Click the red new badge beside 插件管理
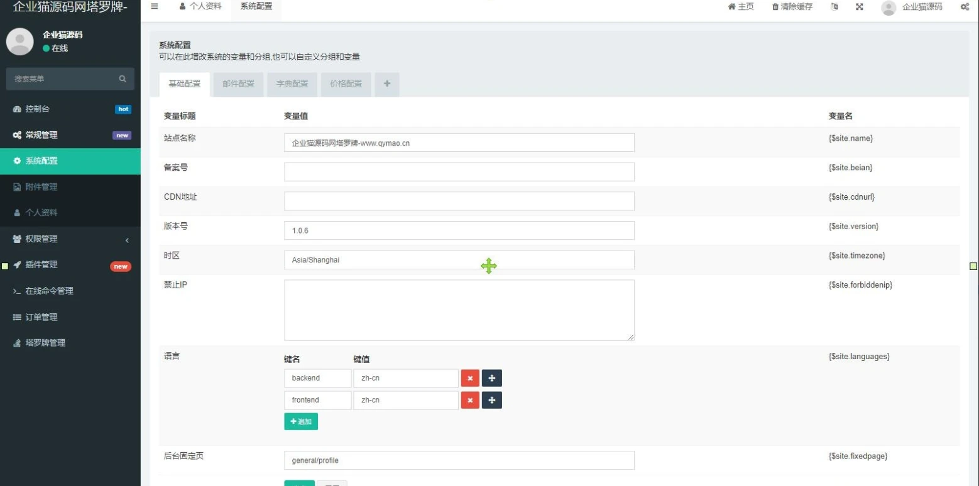This screenshot has height=486, width=979. pos(121,266)
